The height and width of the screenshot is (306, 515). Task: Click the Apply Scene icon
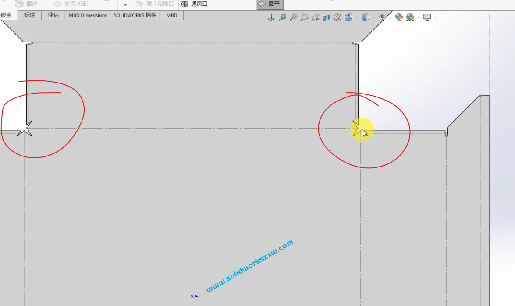point(410,17)
